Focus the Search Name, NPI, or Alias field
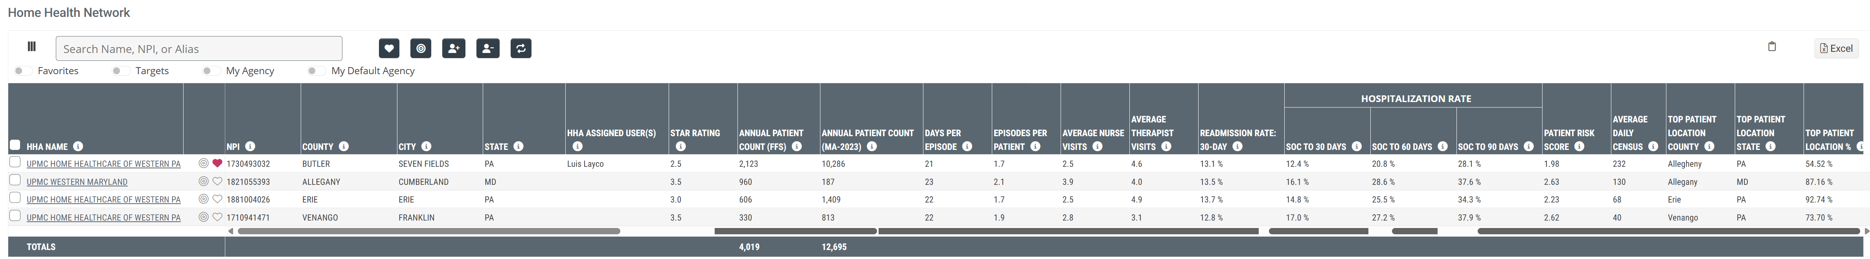Image resolution: width=1870 pixels, height=259 pixels. point(199,49)
